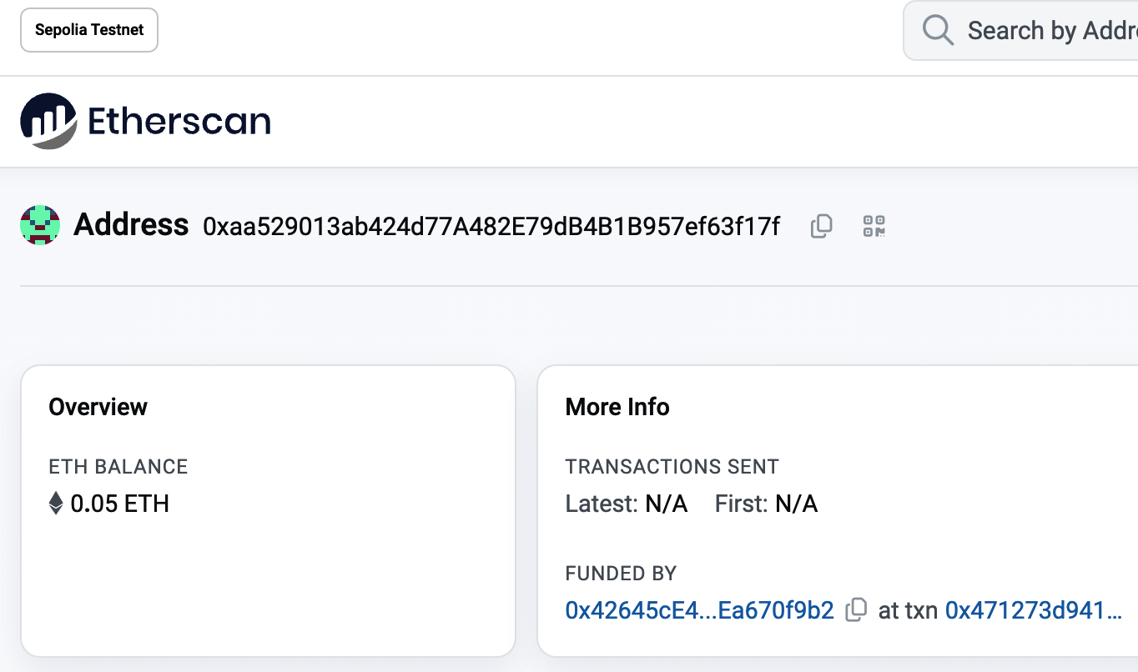Click the Ethereum diamond icon beside the balance
The width and height of the screenshot is (1138, 672).
tap(55, 504)
